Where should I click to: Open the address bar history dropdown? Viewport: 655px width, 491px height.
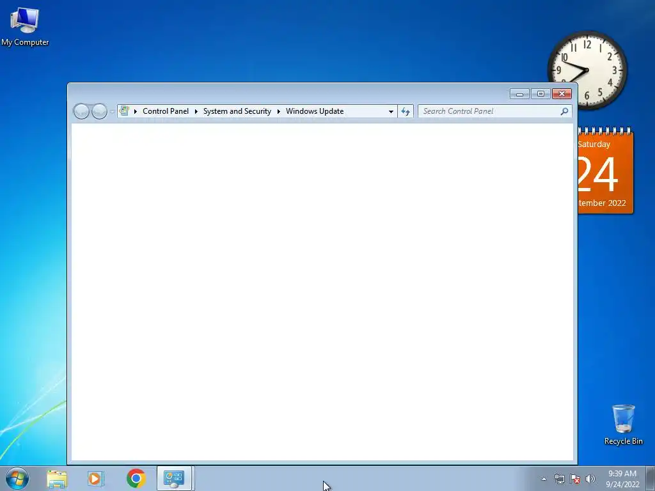[x=391, y=111]
